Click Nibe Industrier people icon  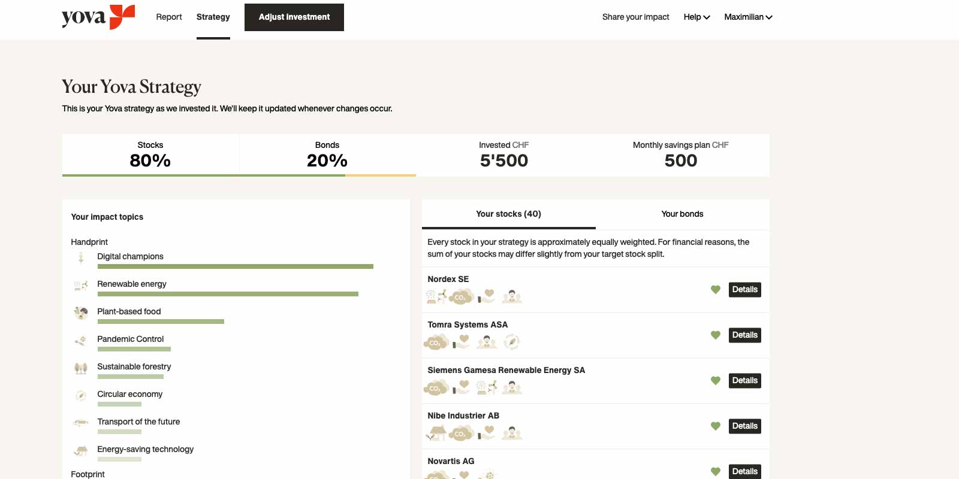pyautogui.click(x=512, y=432)
